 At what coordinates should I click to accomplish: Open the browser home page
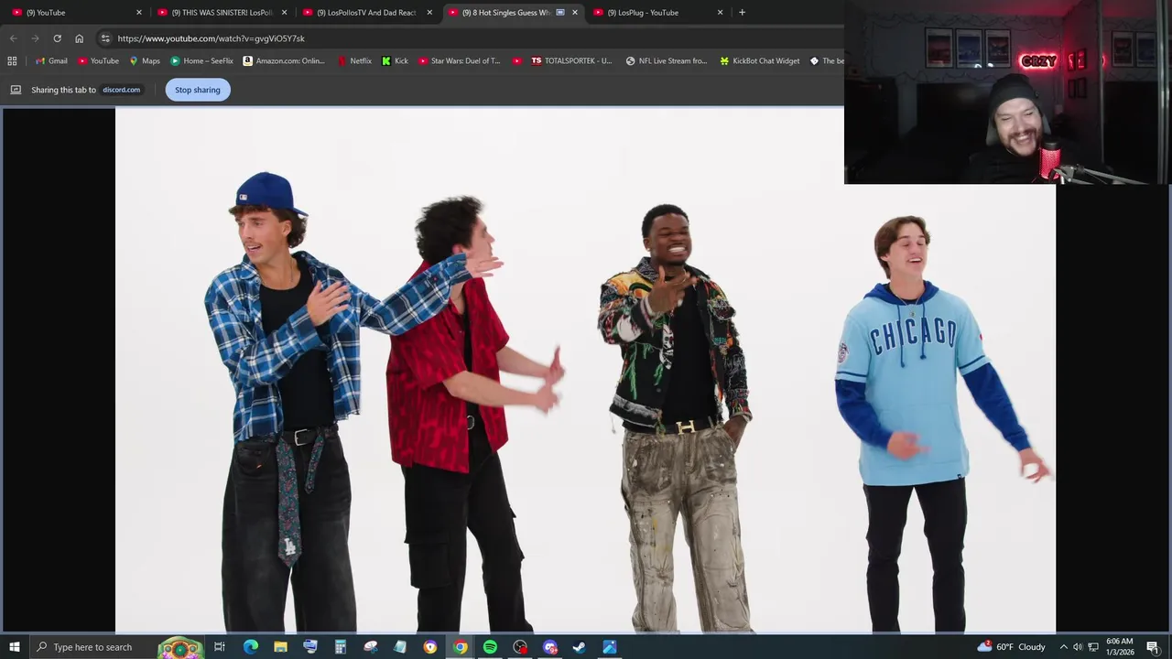[x=79, y=38]
